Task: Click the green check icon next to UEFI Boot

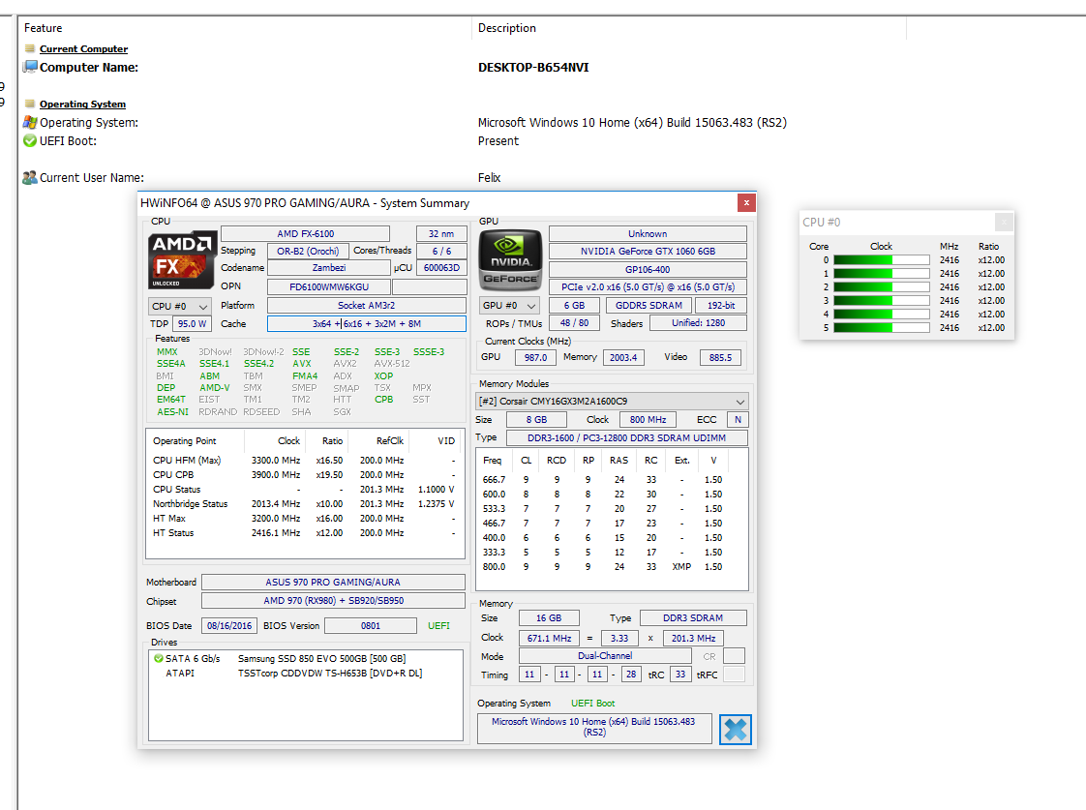Action: click(x=30, y=140)
